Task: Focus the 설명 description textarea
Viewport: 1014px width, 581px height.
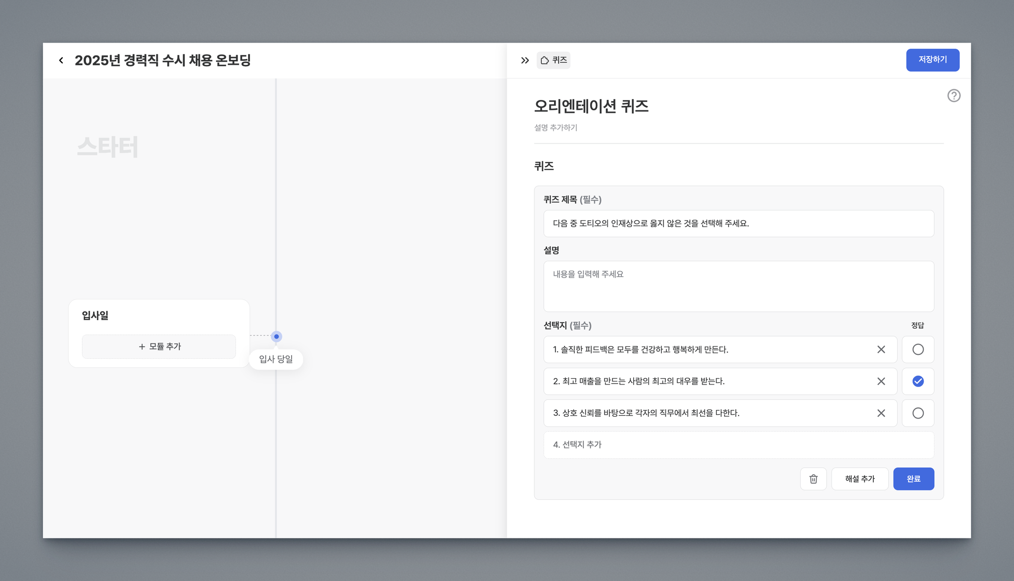Action: 738,286
